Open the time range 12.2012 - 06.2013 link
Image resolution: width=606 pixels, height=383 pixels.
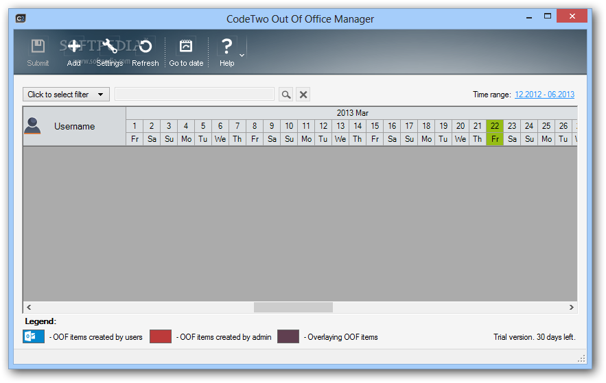(x=544, y=95)
